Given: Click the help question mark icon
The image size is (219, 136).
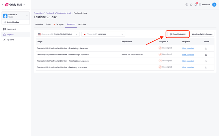Looking at the screenshot, I should (187, 5).
